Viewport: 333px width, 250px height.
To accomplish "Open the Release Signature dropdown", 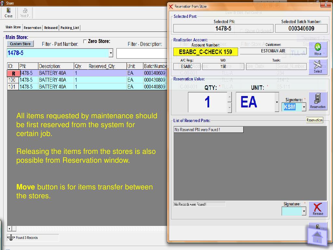I will tap(304, 211).
